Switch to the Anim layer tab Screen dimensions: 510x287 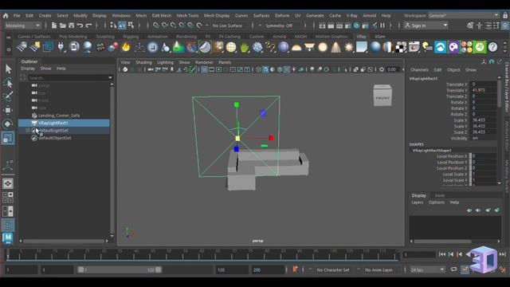(x=439, y=195)
